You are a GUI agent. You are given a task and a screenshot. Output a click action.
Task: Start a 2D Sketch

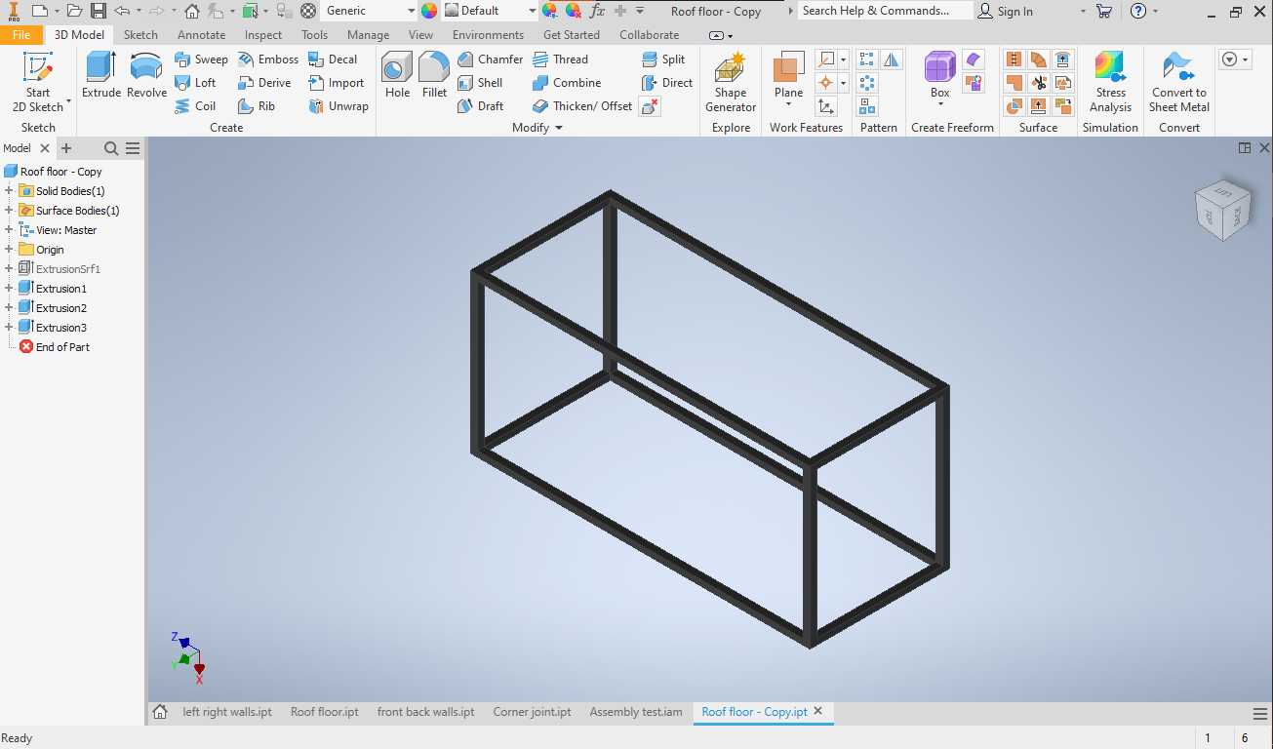pos(38,82)
